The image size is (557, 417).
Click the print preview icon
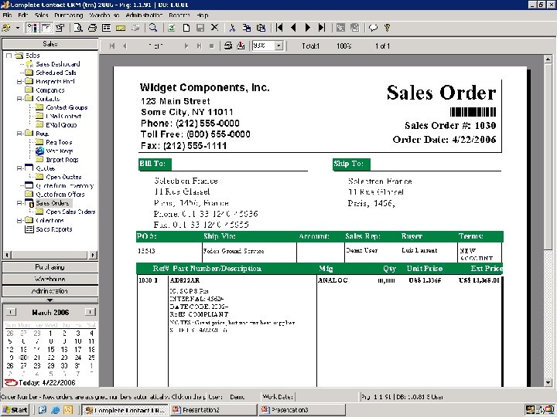pos(78,28)
